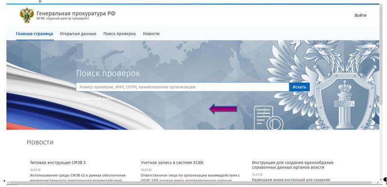The width and height of the screenshot is (387, 187).
Task: Click left arrow of horizontal scrollbar
Action: (x=8, y=183)
